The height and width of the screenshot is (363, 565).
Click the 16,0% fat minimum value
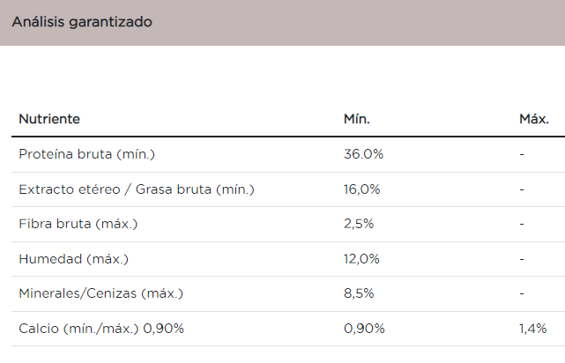click(x=361, y=189)
